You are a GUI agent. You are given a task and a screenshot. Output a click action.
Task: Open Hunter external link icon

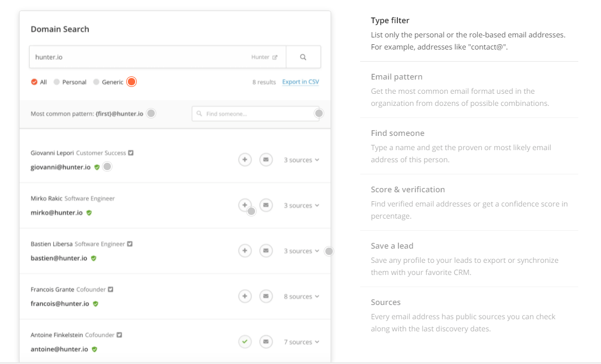[x=275, y=57]
